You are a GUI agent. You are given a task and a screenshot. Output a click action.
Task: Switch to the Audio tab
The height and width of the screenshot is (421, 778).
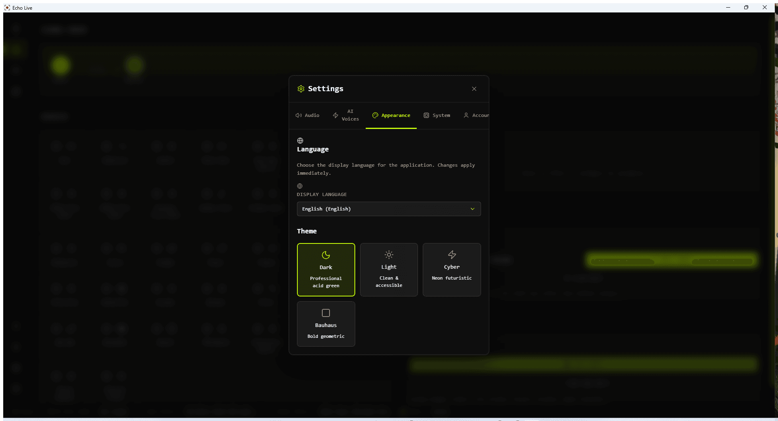(x=307, y=115)
